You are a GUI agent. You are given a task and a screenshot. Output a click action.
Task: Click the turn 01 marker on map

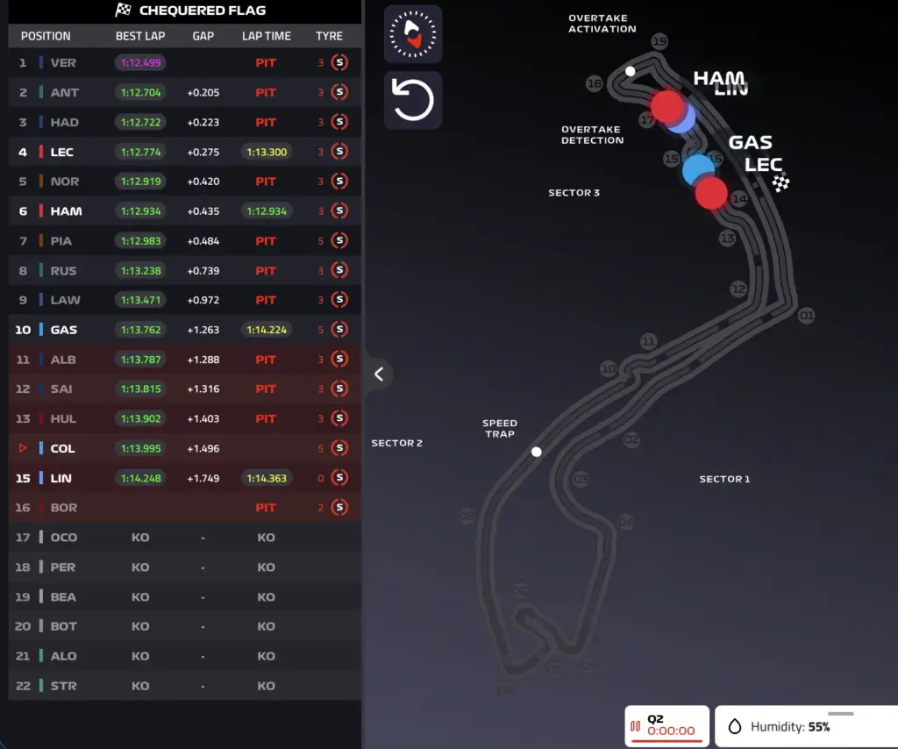pyautogui.click(x=807, y=315)
